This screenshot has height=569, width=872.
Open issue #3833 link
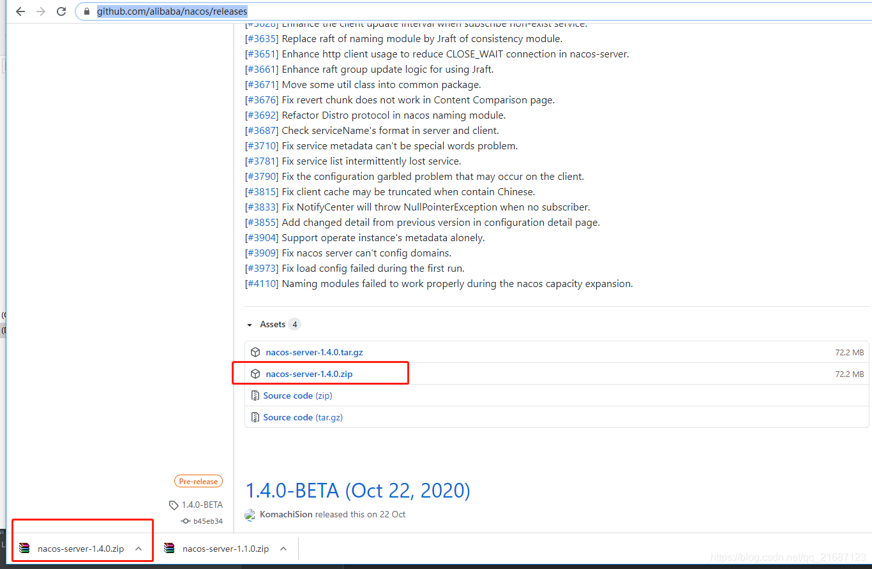pos(262,207)
